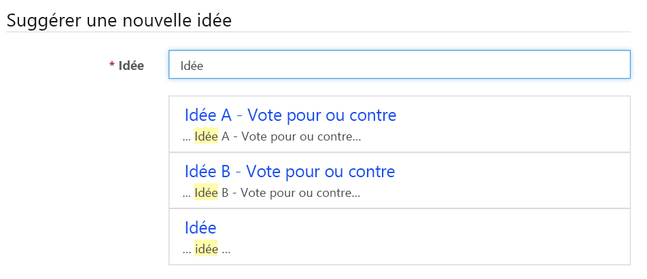Click the divider line beneath the heading
This screenshot has width=647, height=279.
[x=319, y=32]
